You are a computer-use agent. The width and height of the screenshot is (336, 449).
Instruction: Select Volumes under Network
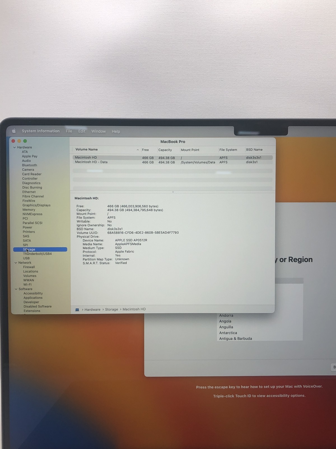[x=30, y=276]
